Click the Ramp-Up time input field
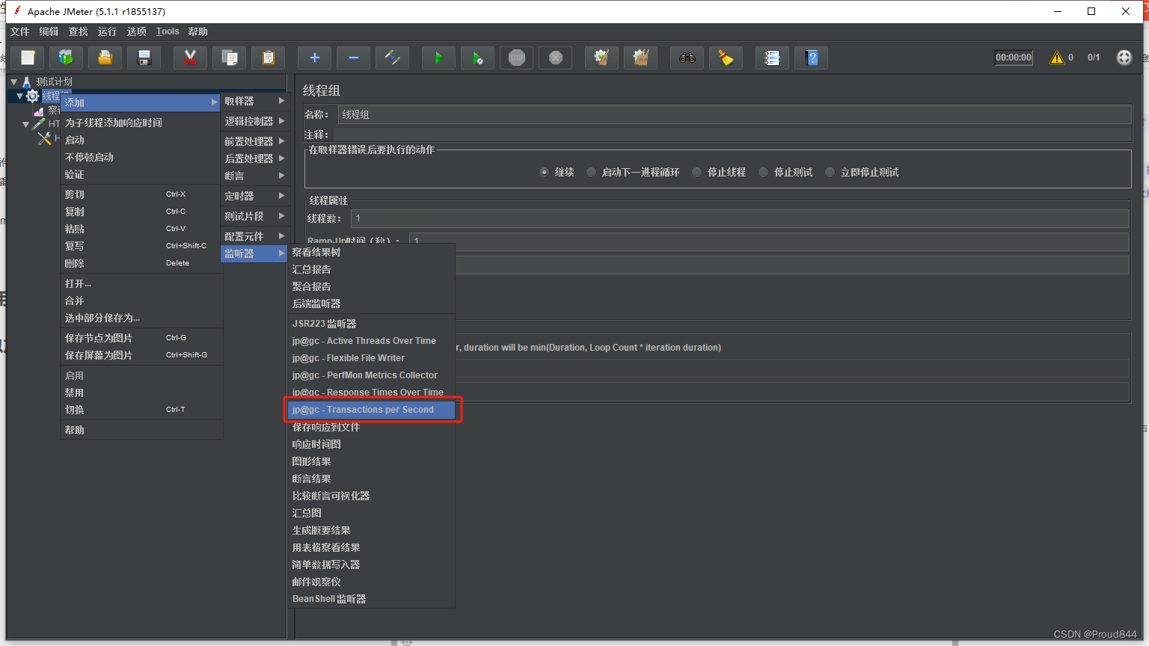This screenshot has width=1149, height=646. click(769, 242)
